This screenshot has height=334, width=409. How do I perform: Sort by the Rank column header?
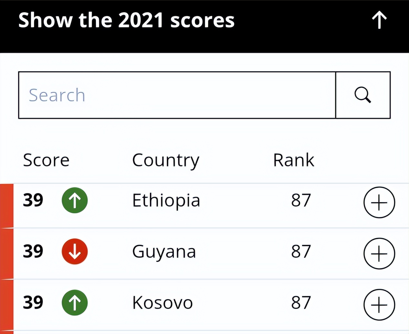coord(293,160)
